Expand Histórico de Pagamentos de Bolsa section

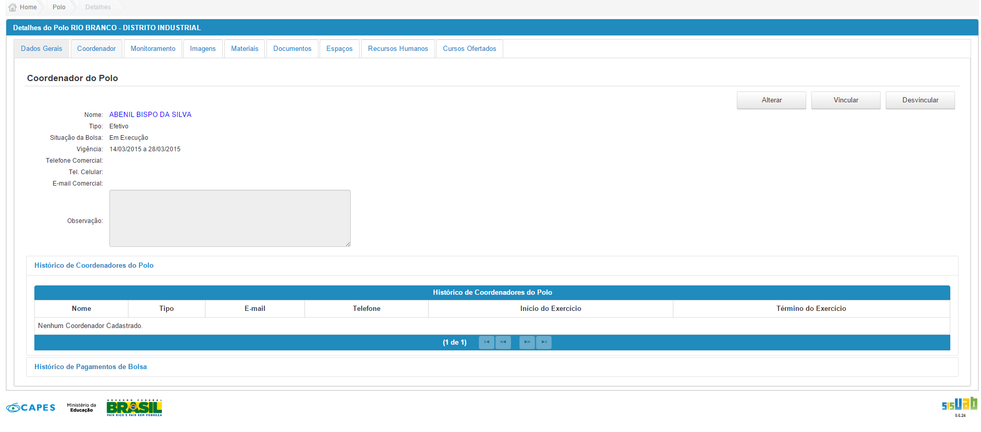[x=91, y=366]
